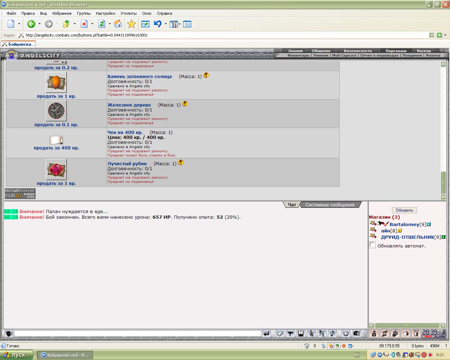The width and height of the screenshot is (450, 360).
Task: Open the Избранное menu
Action: 62,13
